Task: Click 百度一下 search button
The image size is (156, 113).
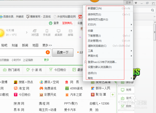Action: [63, 52]
